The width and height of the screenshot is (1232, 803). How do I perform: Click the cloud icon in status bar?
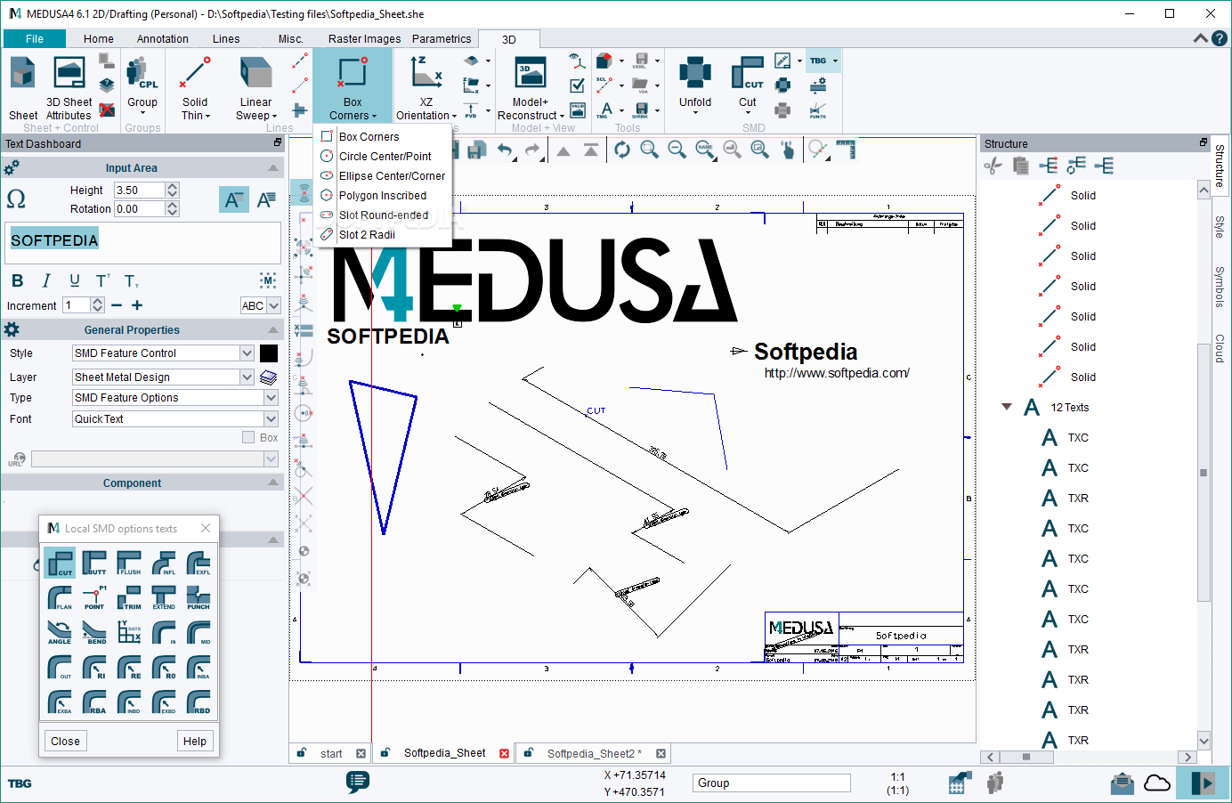tap(1157, 783)
